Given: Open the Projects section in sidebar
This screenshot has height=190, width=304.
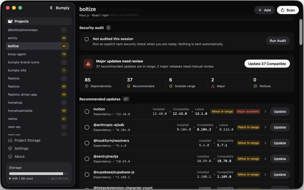Looking at the screenshot, I should coord(39,21).
